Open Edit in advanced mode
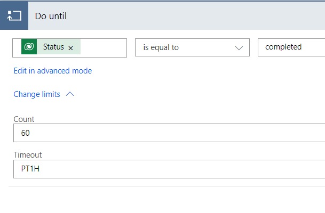Image resolution: width=325 pixels, height=213 pixels. click(52, 71)
